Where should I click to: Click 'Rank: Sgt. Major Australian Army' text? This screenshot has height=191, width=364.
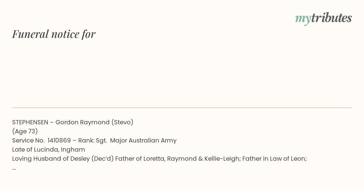tap(127, 140)
